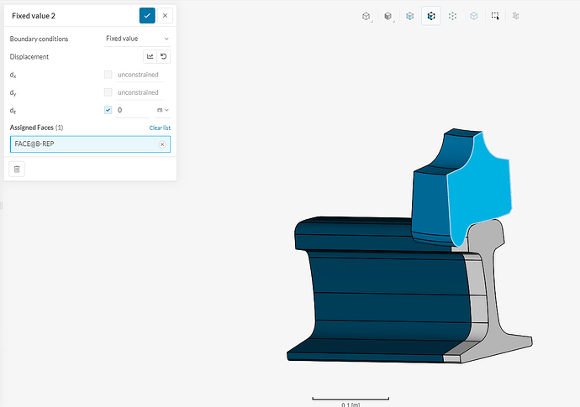Remove FACE@B-REP from the assigned faces
Image resolution: width=580 pixels, height=407 pixels.
click(x=162, y=144)
